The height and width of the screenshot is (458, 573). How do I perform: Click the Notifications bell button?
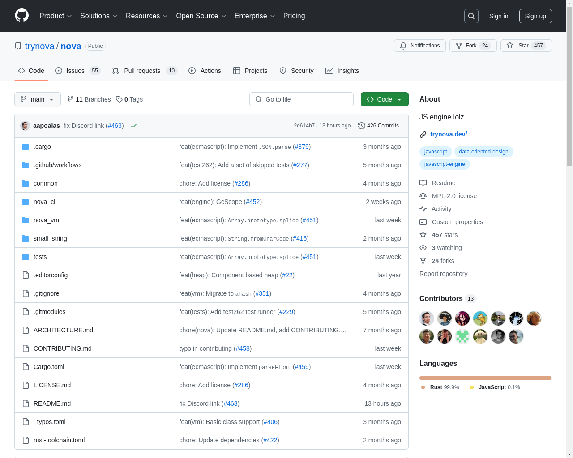pyautogui.click(x=420, y=46)
